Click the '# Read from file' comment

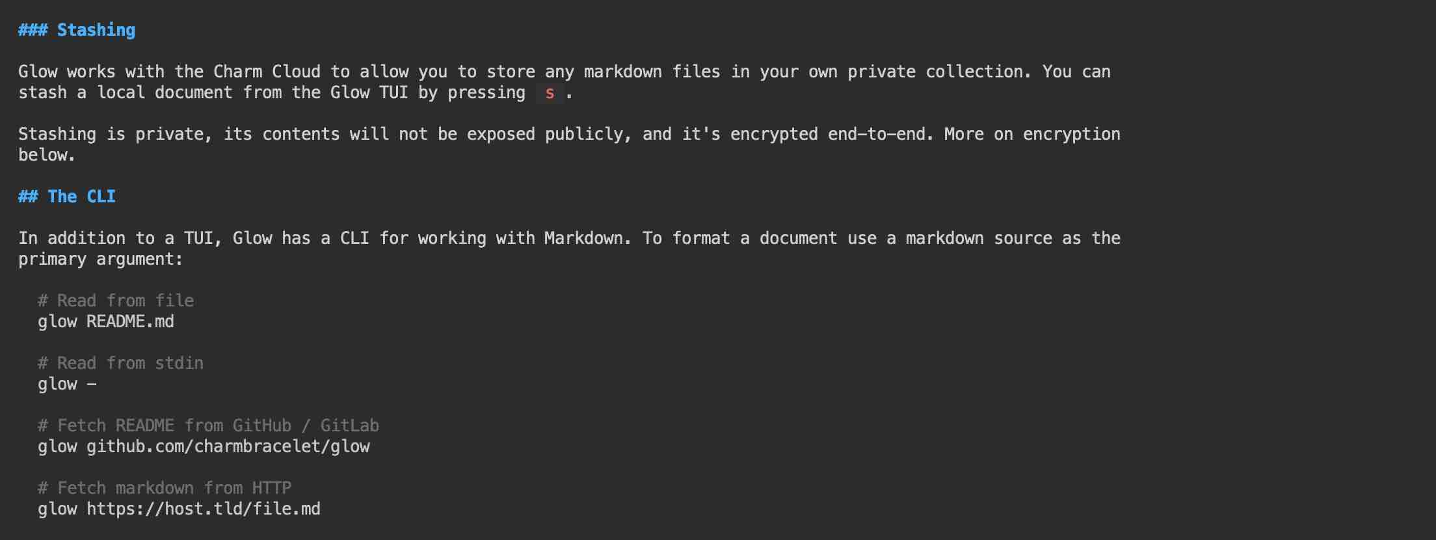tap(116, 301)
